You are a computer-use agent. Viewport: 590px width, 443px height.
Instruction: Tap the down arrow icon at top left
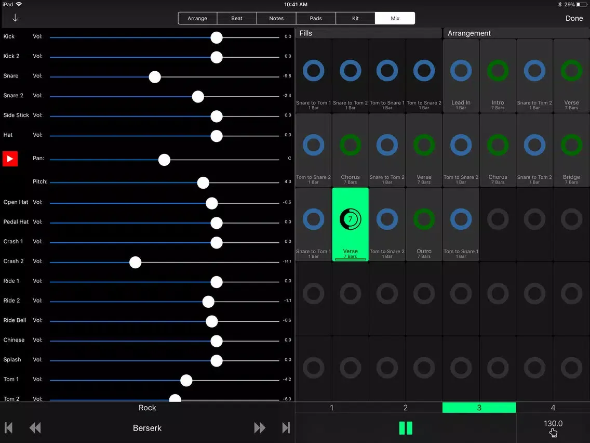point(15,18)
